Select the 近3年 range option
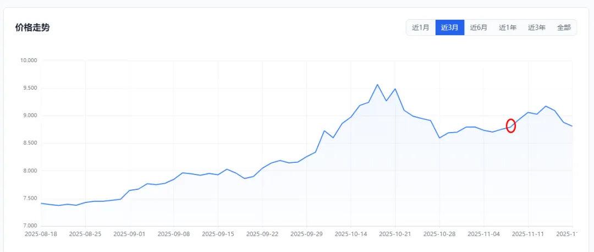 [x=537, y=28]
